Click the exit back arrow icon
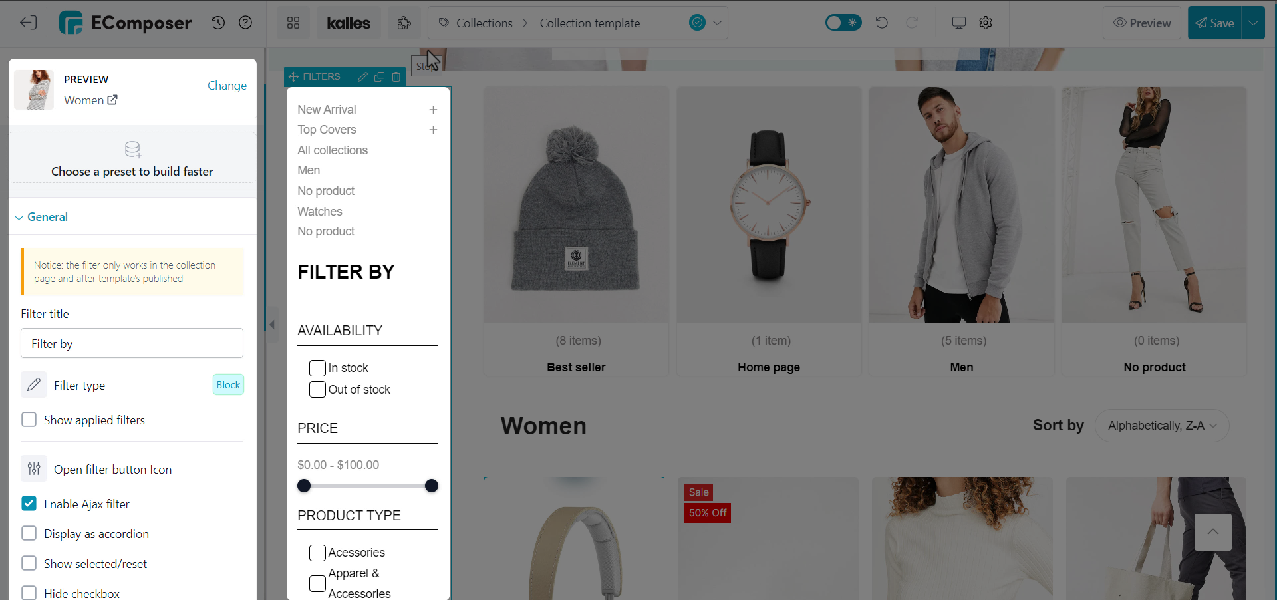This screenshot has height=600, width=1277. (28, 23)
